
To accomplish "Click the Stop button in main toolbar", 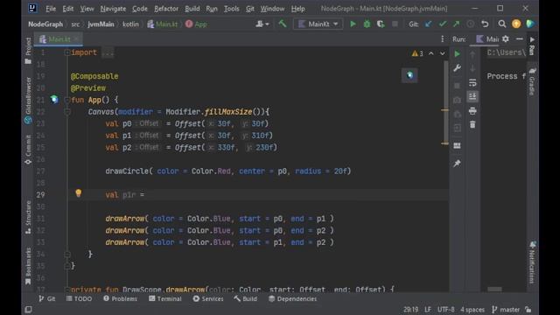I will point(395,24).
